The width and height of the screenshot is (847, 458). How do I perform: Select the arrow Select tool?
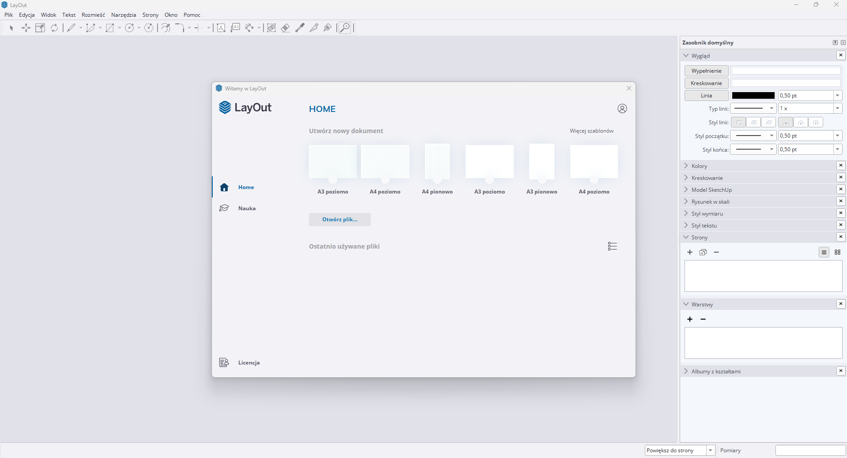[x=11, y=28]
